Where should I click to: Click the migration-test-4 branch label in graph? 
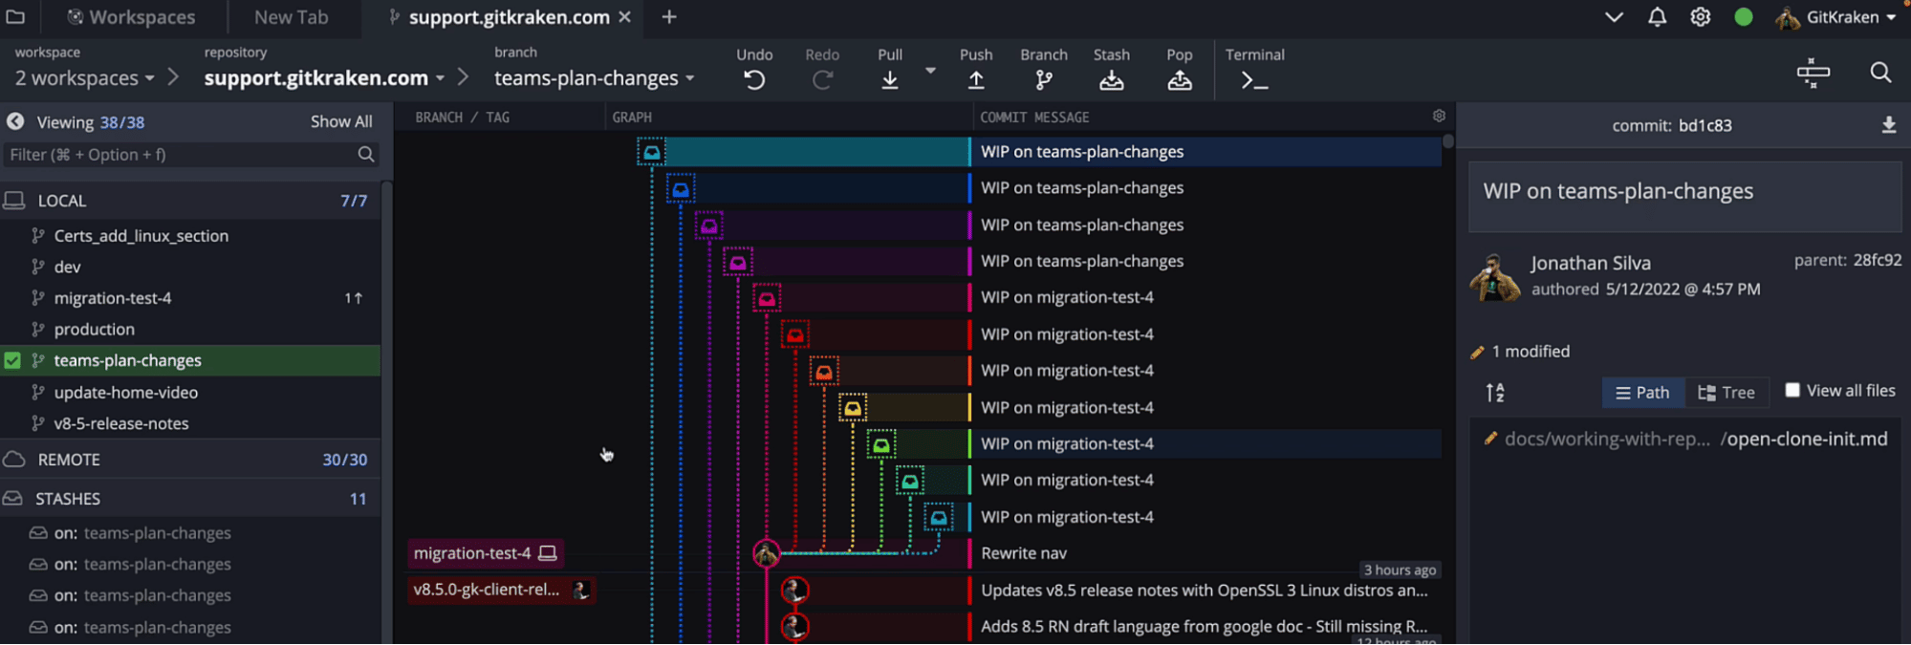pos(484,553)
